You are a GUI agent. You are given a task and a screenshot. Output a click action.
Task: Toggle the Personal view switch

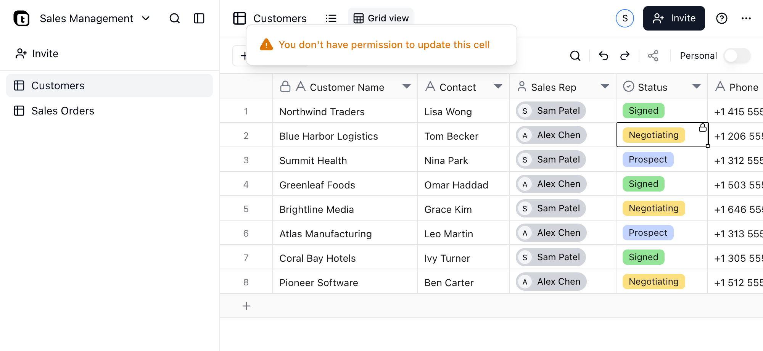[737, 56]
